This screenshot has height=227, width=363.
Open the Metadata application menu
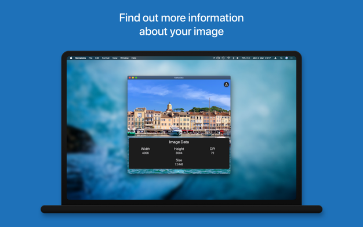tap(81, 58)
